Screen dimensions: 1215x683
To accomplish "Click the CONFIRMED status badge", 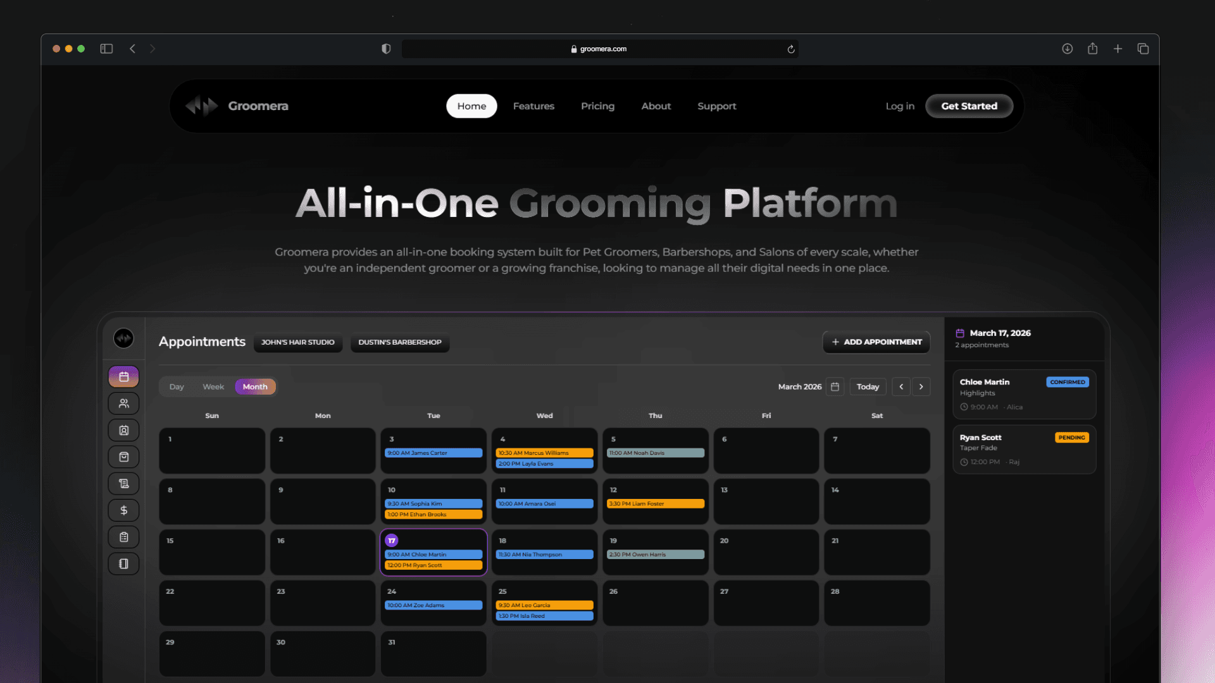I will coord(1068,382).
